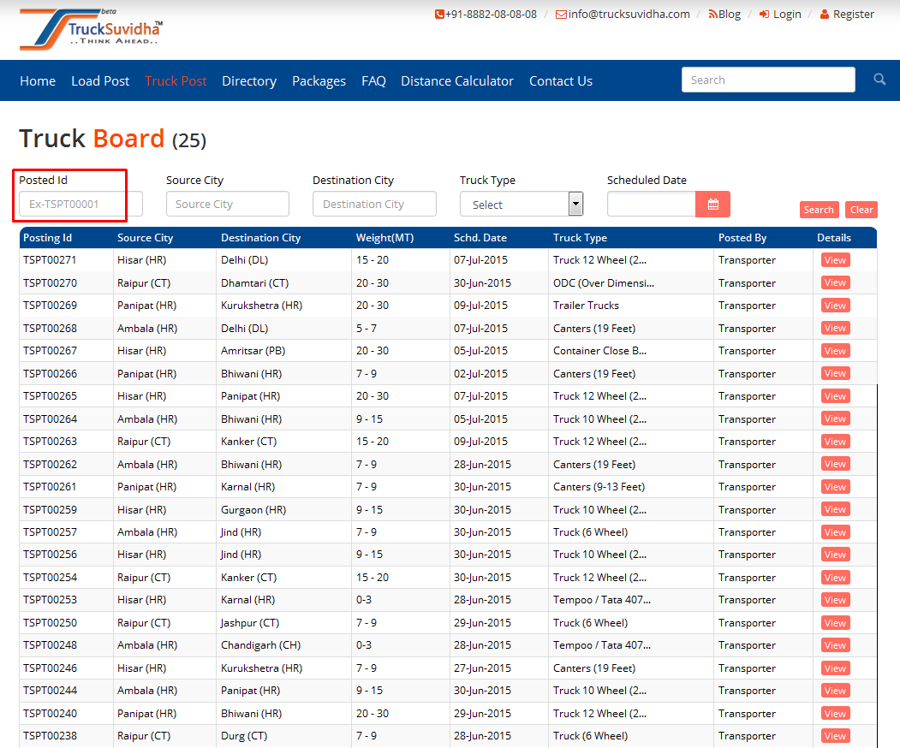Viewport: 900px width, 748px height.
Task: Click the Login link in header
Action: pyautogui.click(x=780, y=14)
